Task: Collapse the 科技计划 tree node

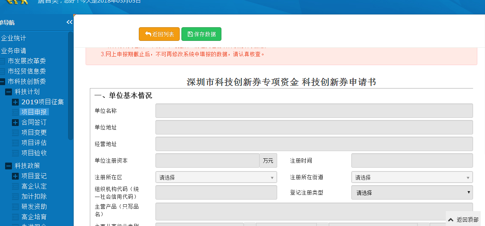Action: coord(9,92)
